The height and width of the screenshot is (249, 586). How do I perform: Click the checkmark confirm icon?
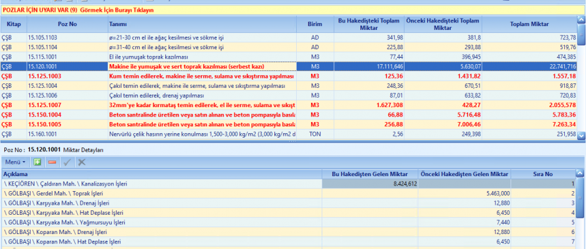point(67,162)
